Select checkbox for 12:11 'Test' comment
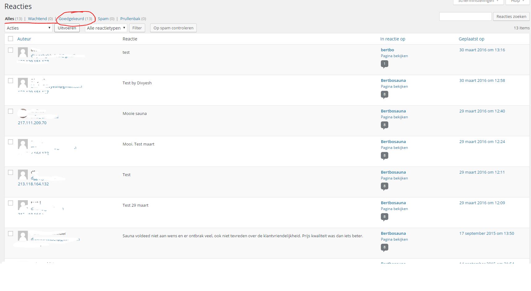The width and height of the screenshot is (531, 291). 11,172
